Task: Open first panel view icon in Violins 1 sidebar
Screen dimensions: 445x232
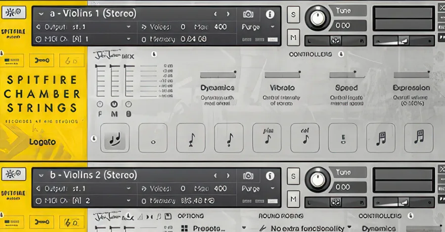Action: [12, 60]
